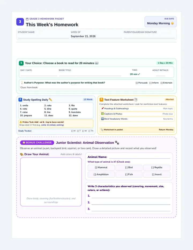Select the Mammal animal type option
193x250 pixels.
coord(101,168)
